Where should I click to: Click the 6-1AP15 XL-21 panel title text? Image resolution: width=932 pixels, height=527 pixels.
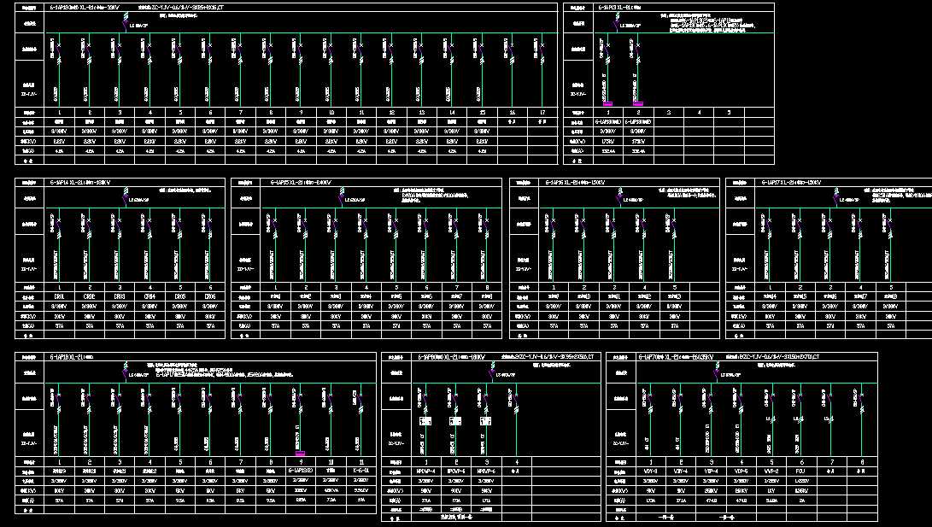pos(301,183)
